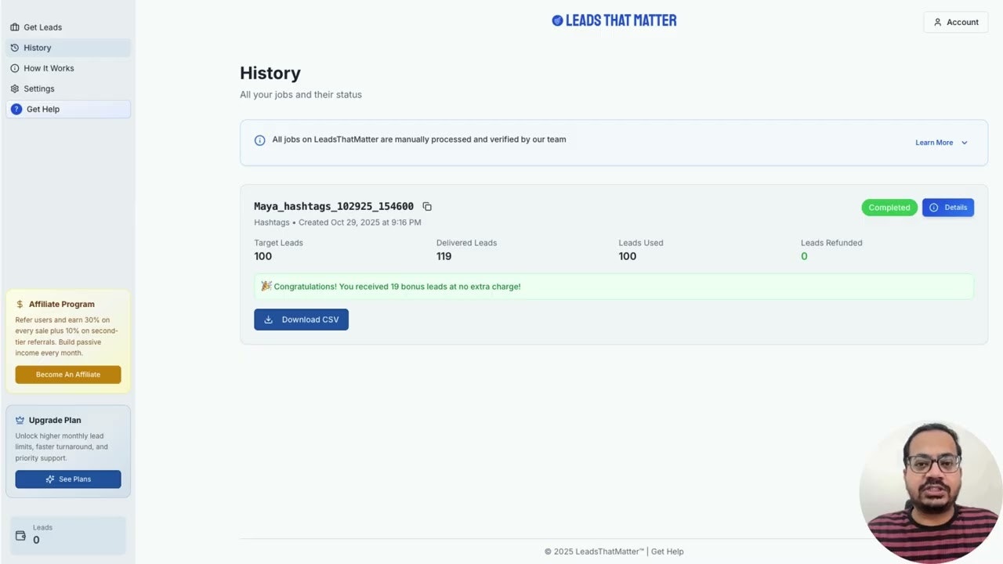This screenshot has height=564, width=1003.
Task: Click the dollar icon in Affiliate Program
Action: coord(20,304)
